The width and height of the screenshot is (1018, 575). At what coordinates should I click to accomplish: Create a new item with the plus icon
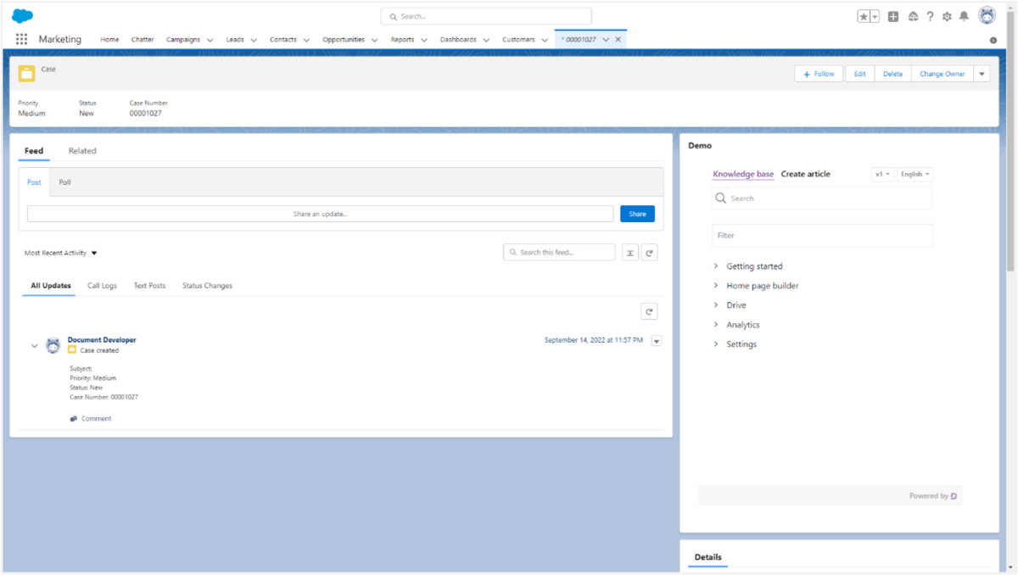tap(893, 16)
